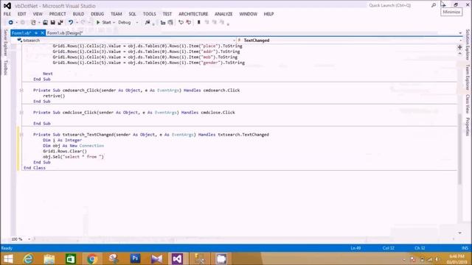Switch to purple Visual Studio taskbar icon

point(177,259)
